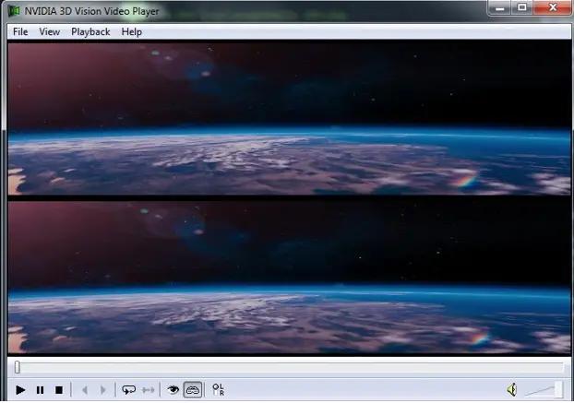
Task: Pause the video
Action: click(41, 390)
